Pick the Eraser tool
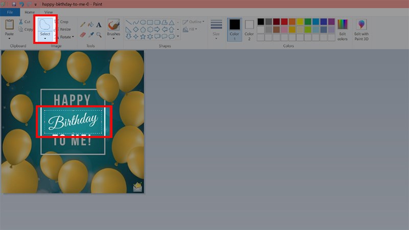The width and height of the screenshot is (409, 230). coord(83,34)
